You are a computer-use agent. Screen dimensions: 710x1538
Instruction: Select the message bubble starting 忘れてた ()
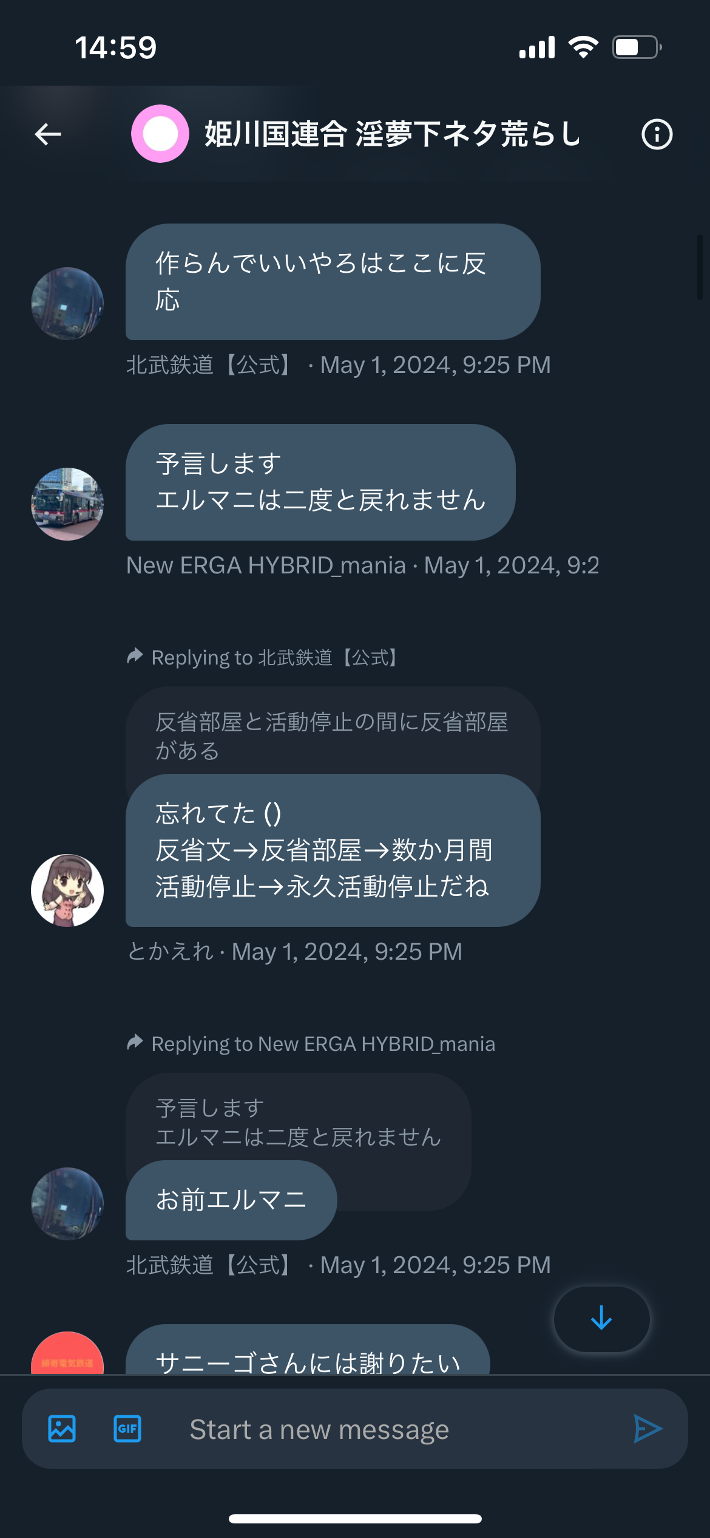tap(333, 850)
